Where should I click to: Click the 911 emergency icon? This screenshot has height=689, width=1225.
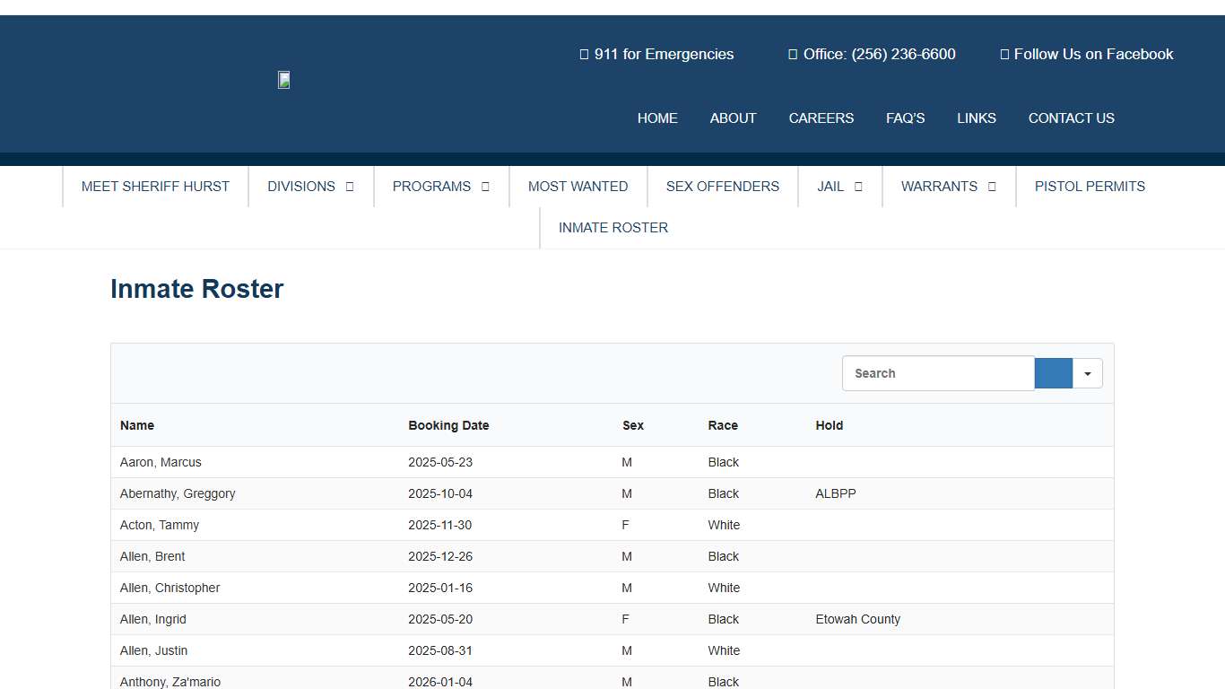[x=583, y=54]
